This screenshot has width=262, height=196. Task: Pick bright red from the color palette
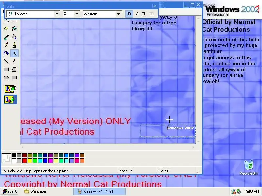pos(24,161)
